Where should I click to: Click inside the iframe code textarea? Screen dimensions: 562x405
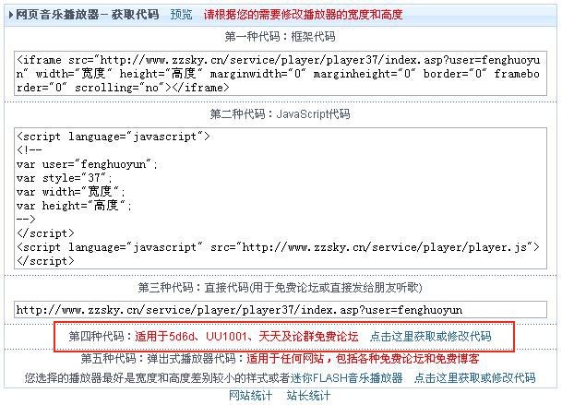(x=281, y=74)
